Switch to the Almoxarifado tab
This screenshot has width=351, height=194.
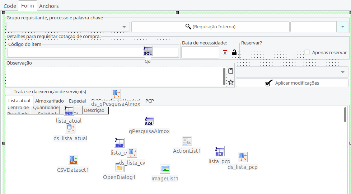coord(50,101)
